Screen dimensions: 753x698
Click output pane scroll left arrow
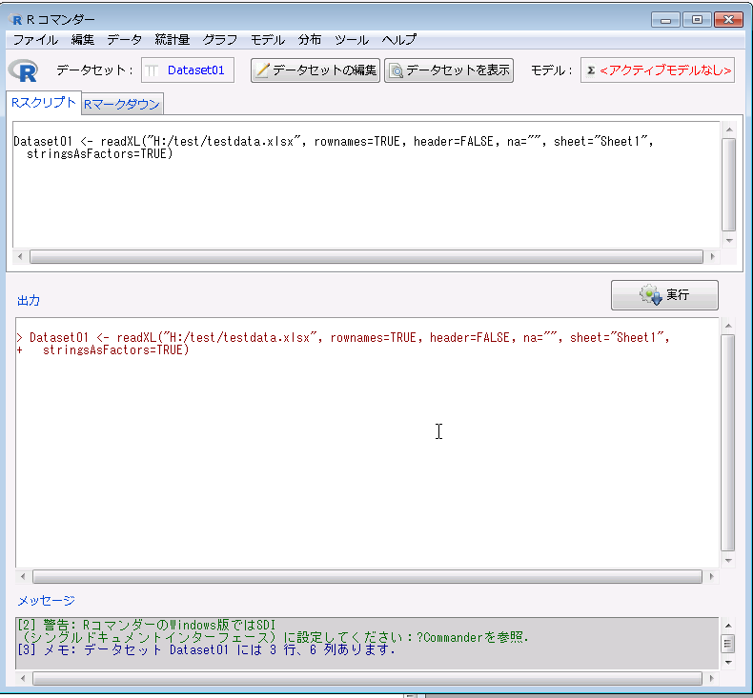tap(23, 576)
